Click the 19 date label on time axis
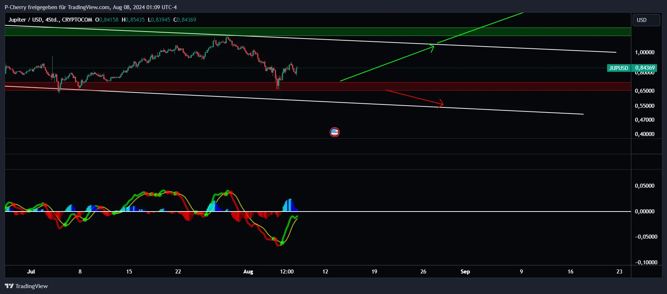Viewport: 667px width, 294px height. tap(374, 272)
